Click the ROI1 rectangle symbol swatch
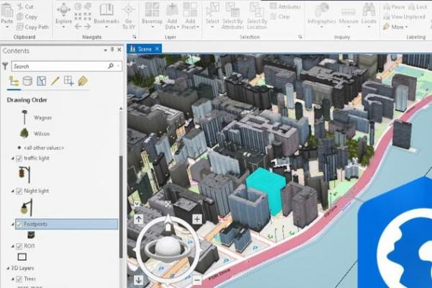The image size is (432, 288). pyautogui.click(x=22, y=256)
